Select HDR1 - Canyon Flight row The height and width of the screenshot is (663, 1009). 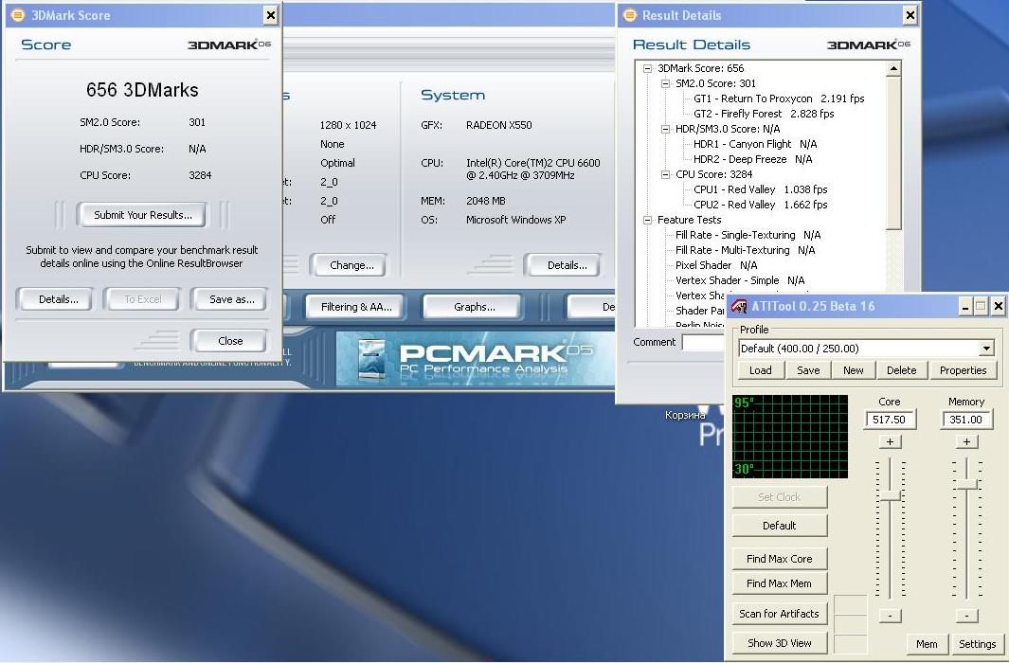(x=755, y=144)
